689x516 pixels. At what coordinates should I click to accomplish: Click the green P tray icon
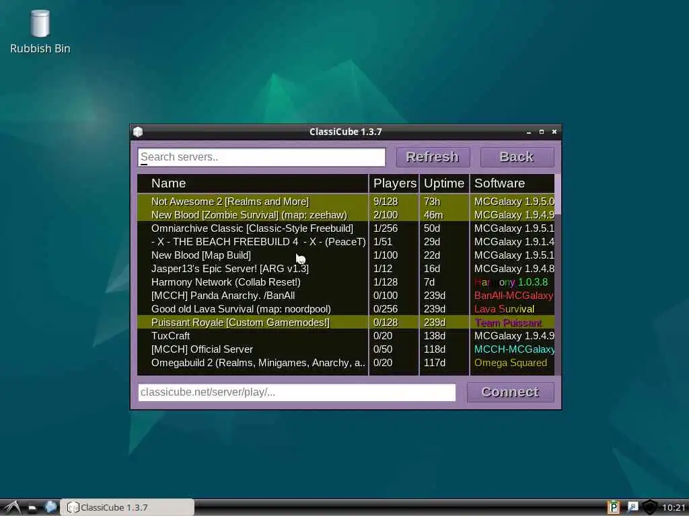pyautogui.click(x=613, y=507)
